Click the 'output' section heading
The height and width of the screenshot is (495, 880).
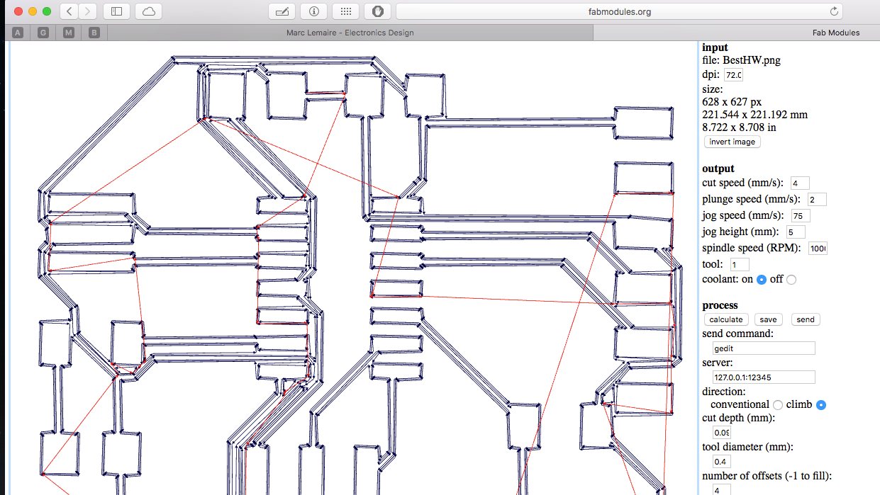[x=718, y=169]
